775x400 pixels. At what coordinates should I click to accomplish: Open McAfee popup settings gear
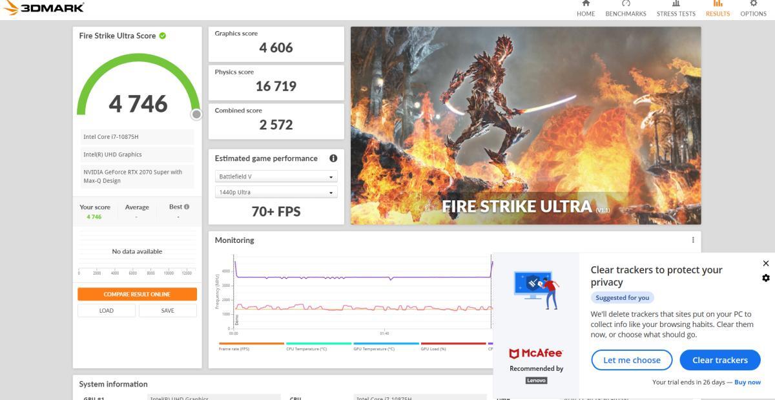coord(766,278)
